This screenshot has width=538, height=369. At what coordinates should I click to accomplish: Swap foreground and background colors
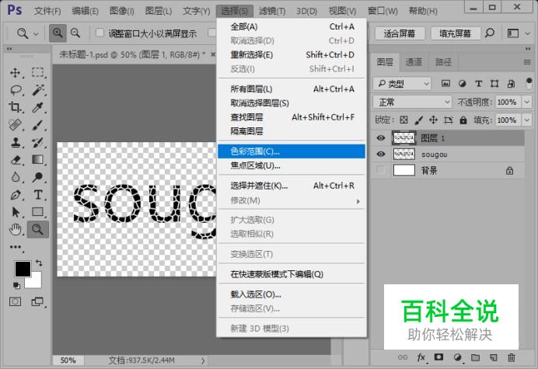39,263
